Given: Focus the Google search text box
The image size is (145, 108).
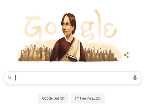Looking at the screenshot, I should (x=73, y=78).
